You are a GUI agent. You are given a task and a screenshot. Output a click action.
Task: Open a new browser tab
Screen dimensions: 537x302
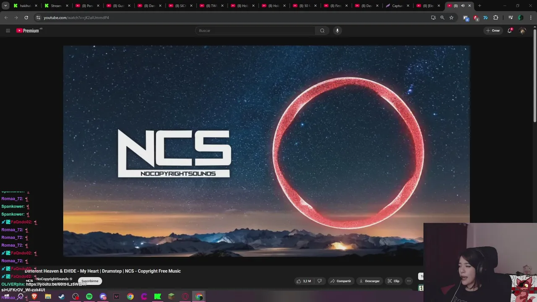click(x=480, y=6)
